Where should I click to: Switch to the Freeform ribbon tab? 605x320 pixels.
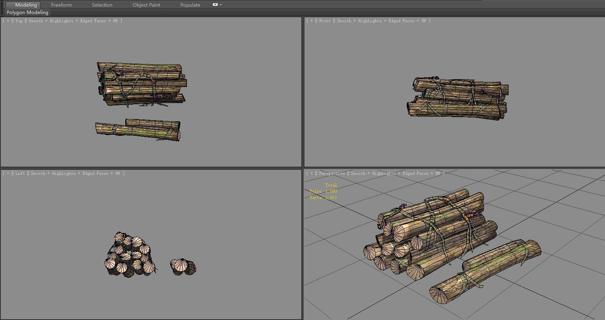pyautogui.click(x=61, y=5)
